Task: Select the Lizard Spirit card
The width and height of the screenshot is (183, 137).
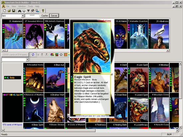Action: (138, 108)
